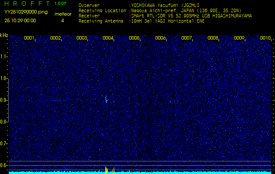Click the date and time stamp under the file name
Viewport: 275px width, 174px height.
point(20,20)
